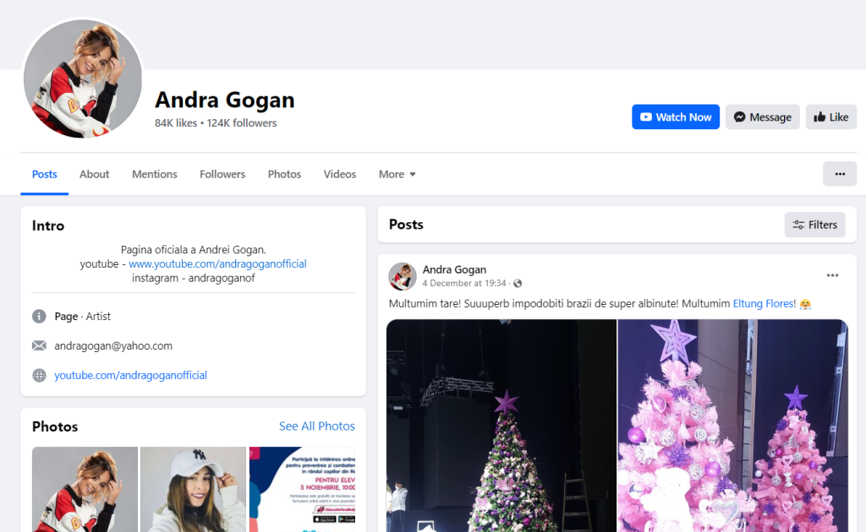Viewport: 866px width, 532px height.
Task: Click the post author's small avatar
Action: [403, 276]
